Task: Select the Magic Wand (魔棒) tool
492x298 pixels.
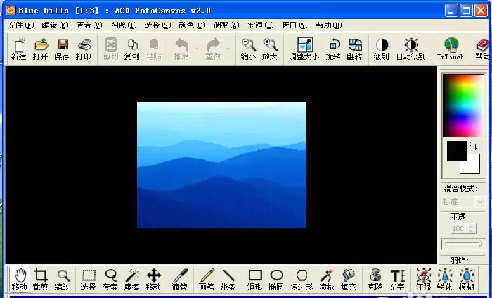Action: [x=132, y=279]
